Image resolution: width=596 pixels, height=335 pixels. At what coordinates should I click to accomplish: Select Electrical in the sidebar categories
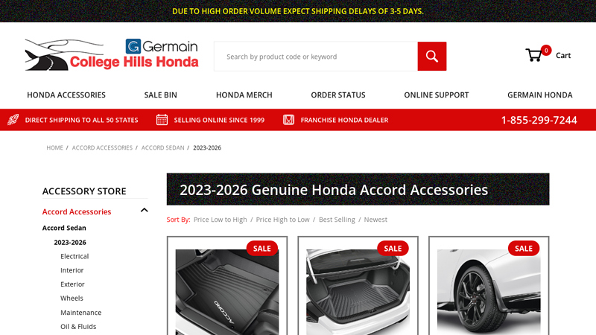click(x=74, y=256)
